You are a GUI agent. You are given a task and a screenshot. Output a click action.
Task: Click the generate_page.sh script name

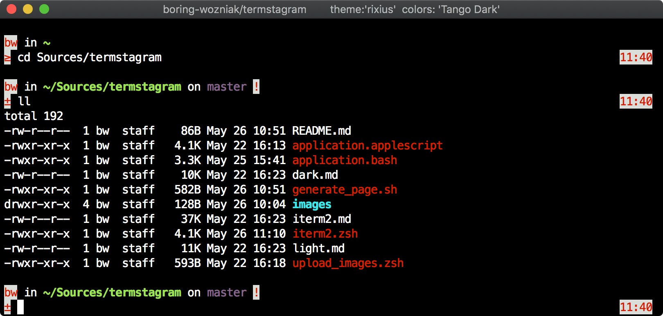pos(345,189)
